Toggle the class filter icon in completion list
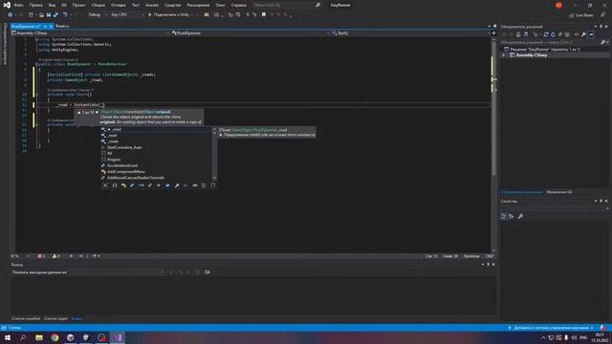The width and height of the screenshot is (612, 344). 123,185
